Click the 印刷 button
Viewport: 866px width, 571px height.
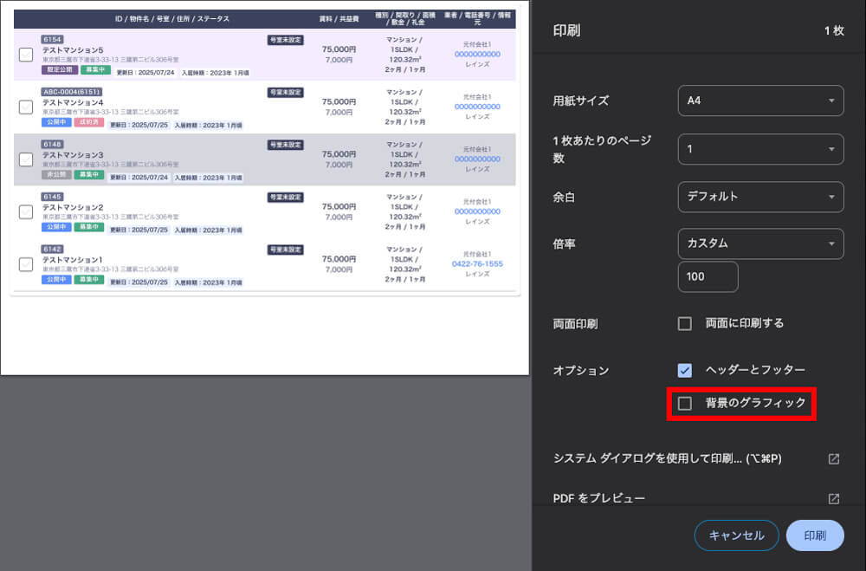click(814, 535)
